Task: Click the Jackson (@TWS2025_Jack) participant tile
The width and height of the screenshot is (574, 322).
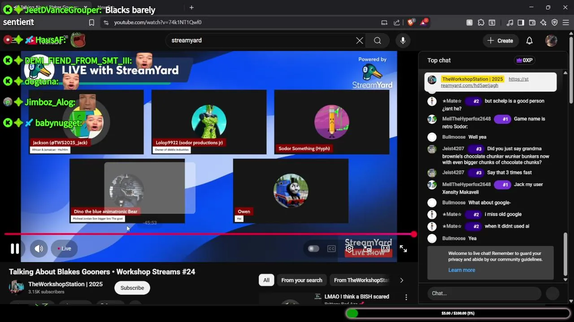Action: click(86, 122)
